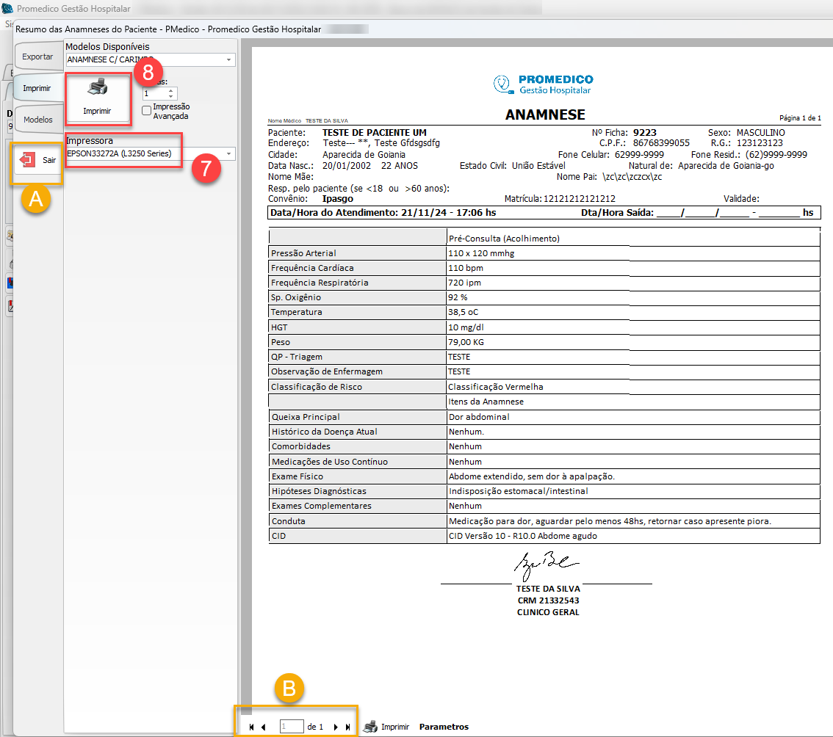Screen dimensions: 833x737
Task: Click the Exames Complementares row label
Action: [x=322, y=506]
